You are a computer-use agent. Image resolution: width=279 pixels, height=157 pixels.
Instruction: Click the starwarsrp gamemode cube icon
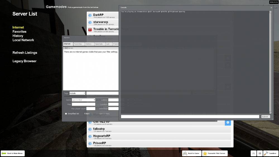(90, 22)
